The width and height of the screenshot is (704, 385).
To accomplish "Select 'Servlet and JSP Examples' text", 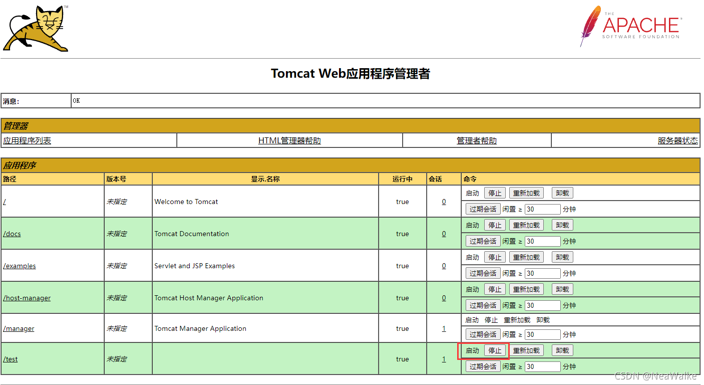I will (x=195, y=266).
